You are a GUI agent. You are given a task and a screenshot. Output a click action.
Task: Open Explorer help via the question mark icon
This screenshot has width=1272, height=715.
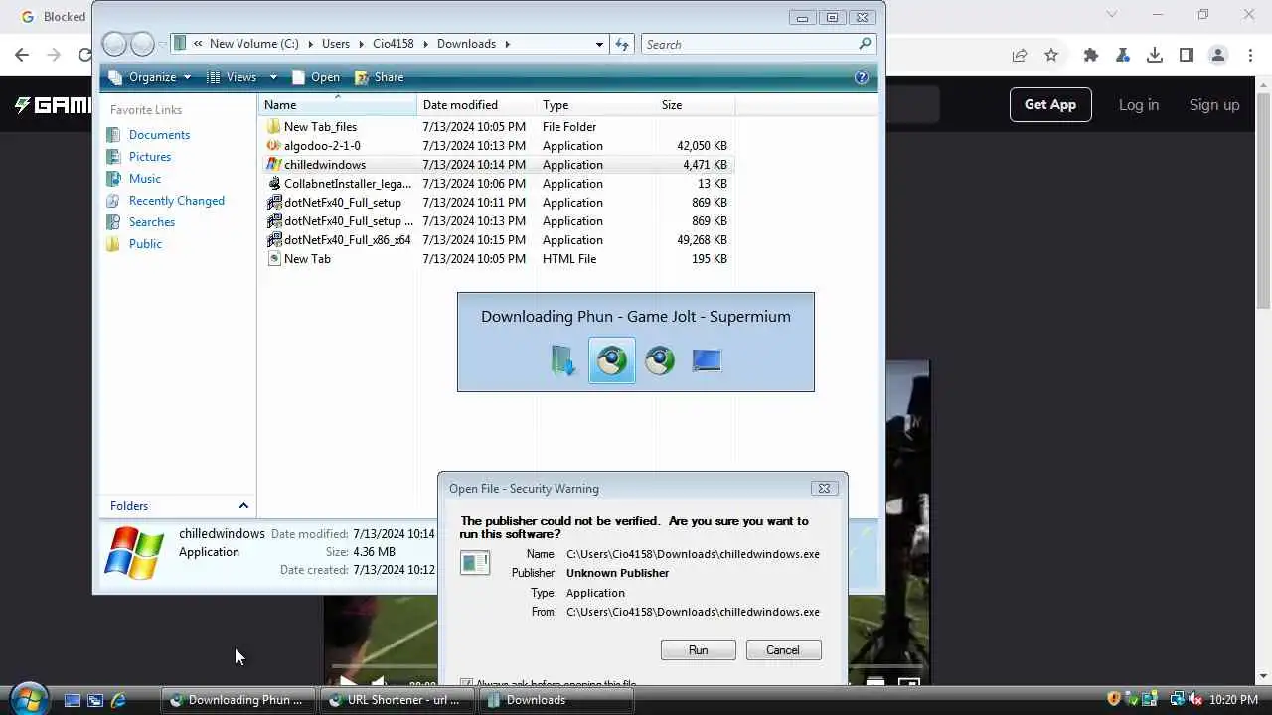pyautogui.click(x=862, y=77)
